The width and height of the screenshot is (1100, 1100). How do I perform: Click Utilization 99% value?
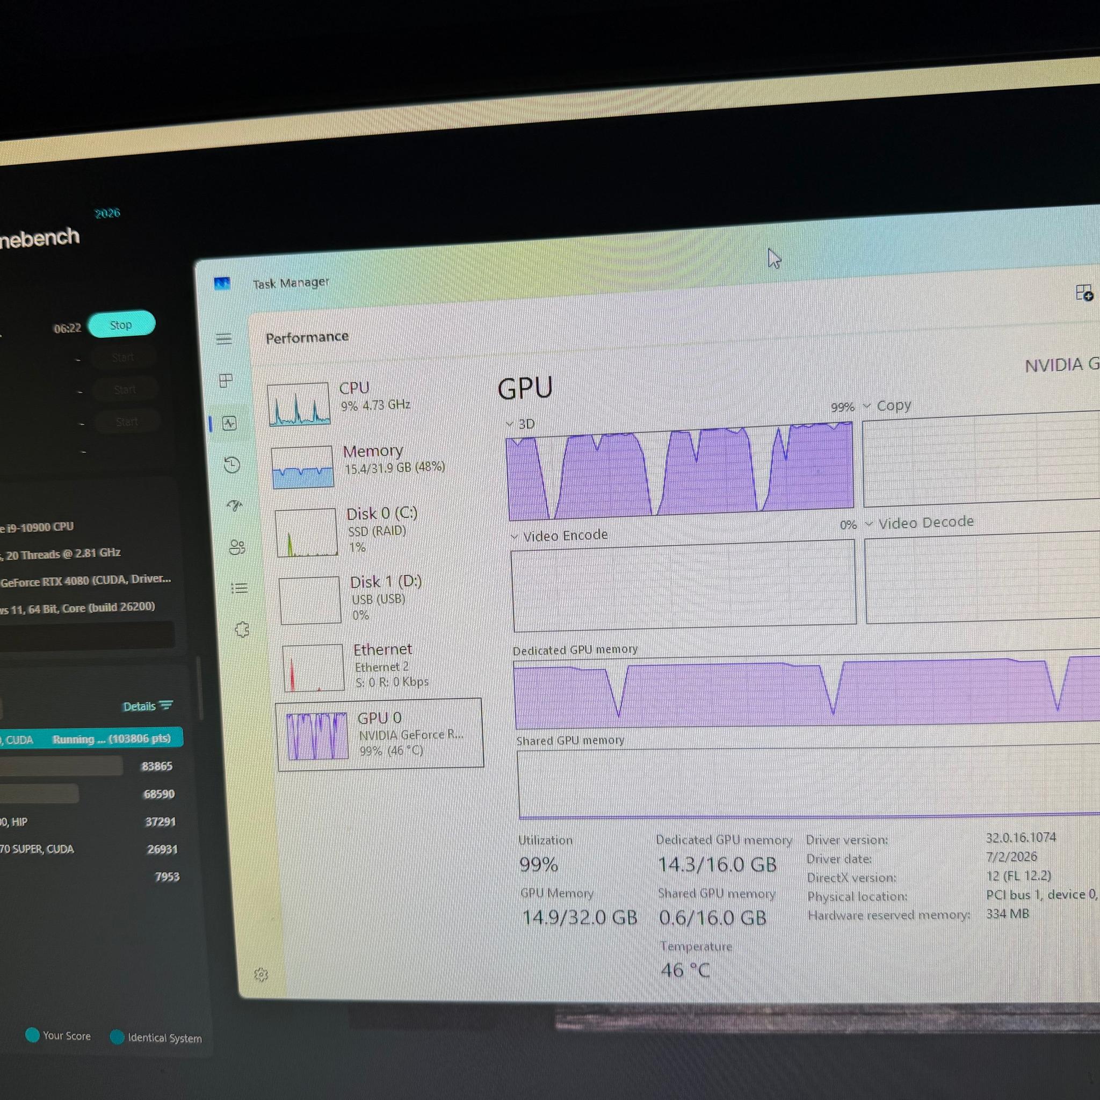[539, 865]
